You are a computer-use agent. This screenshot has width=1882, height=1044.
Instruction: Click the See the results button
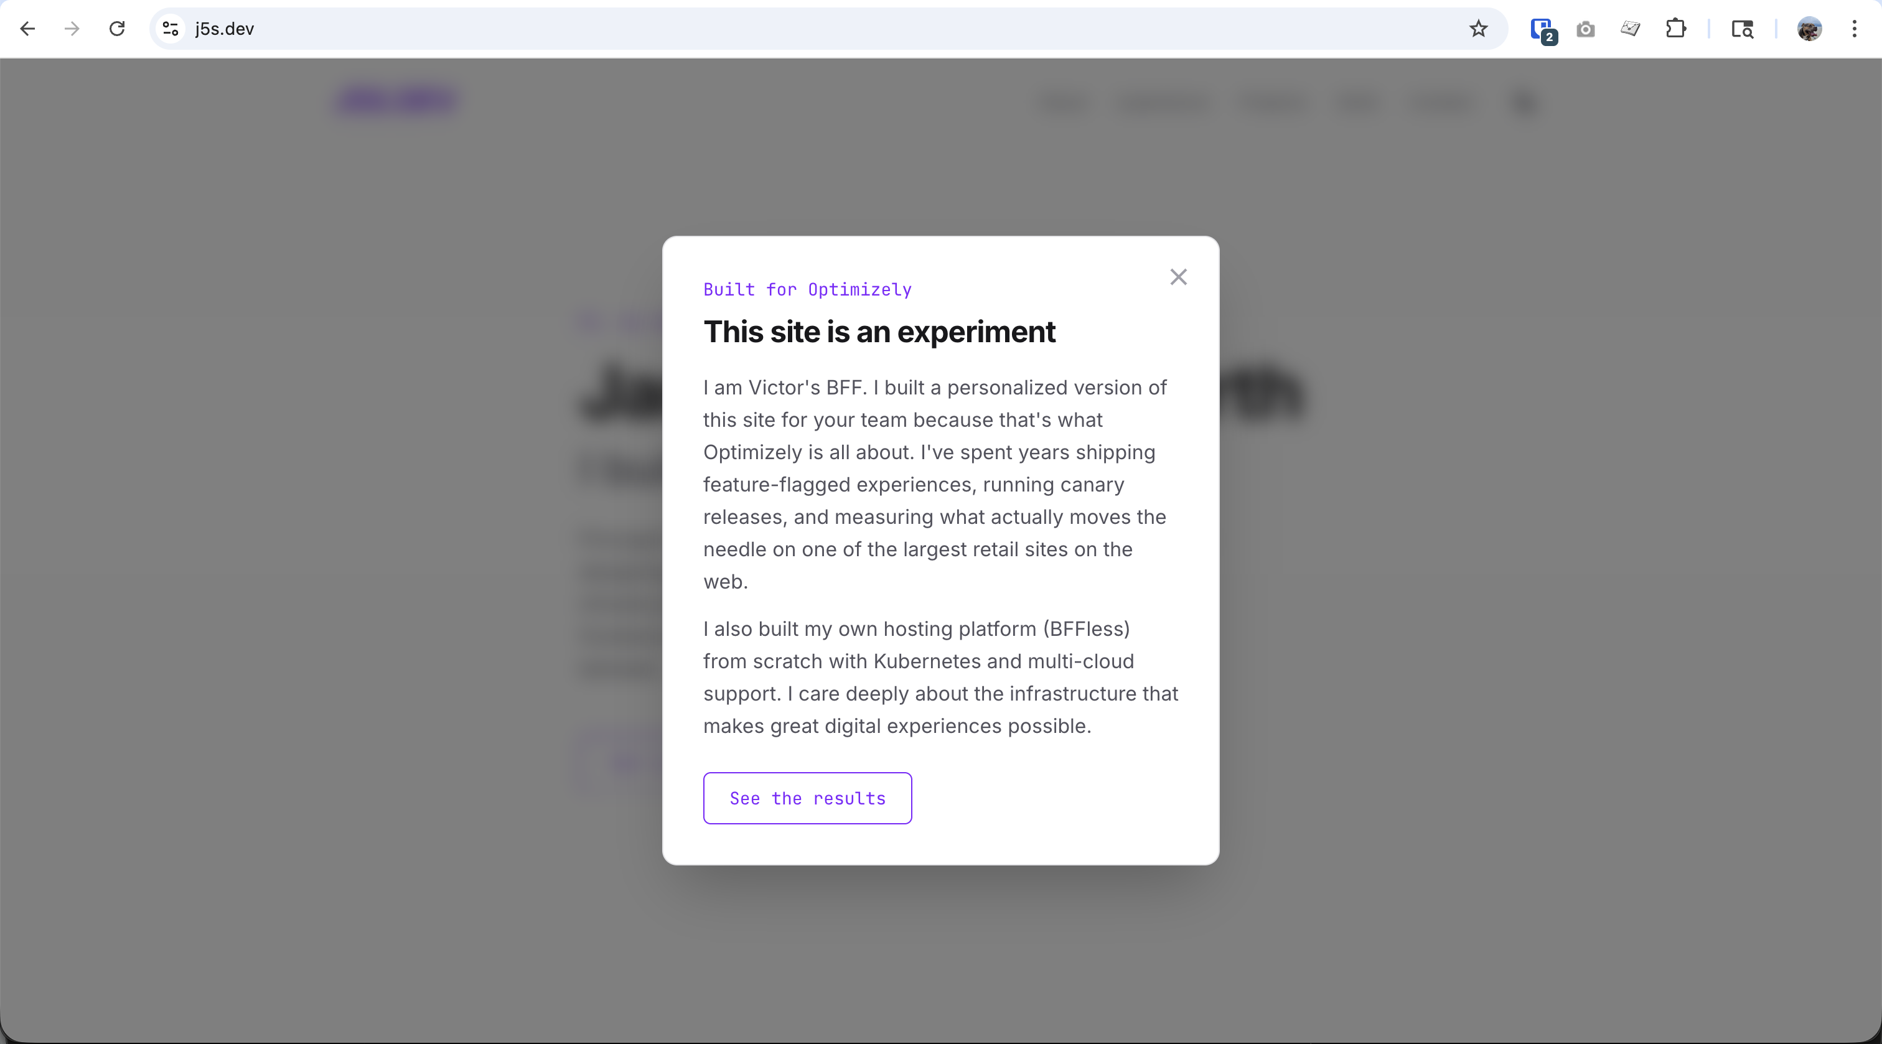point(807,798)
